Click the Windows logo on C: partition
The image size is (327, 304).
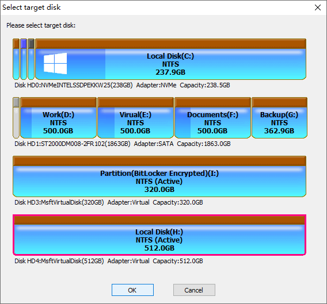(55, 63)
